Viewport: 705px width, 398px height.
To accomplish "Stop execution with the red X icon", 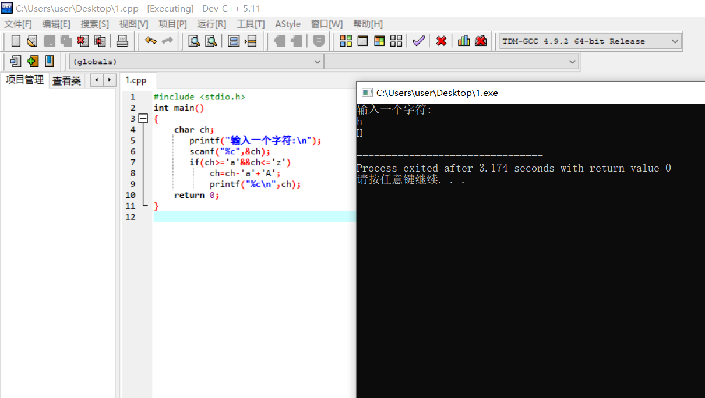I will coord(442,41).
